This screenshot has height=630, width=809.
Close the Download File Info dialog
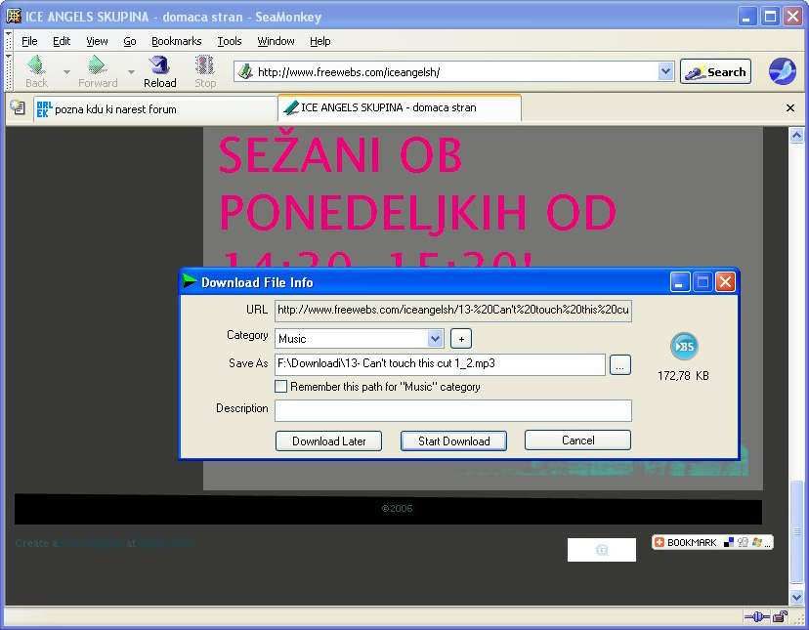pos(725,282)
